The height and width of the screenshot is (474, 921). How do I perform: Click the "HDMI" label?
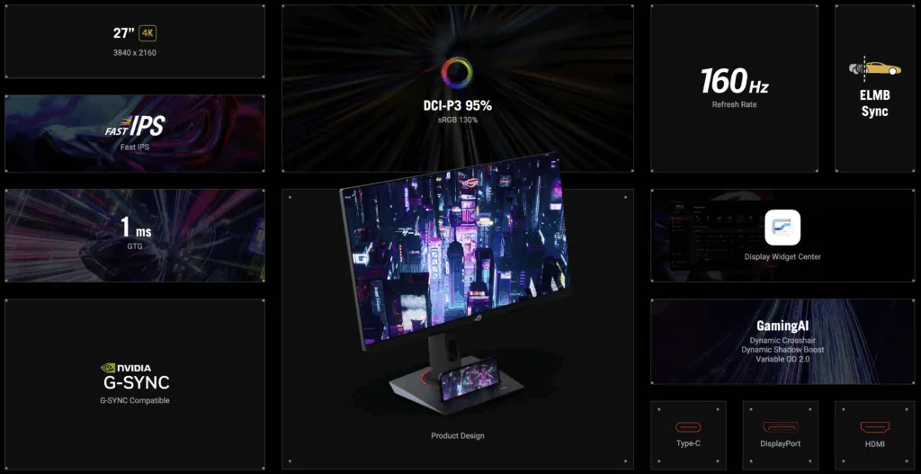pos(874,444)
